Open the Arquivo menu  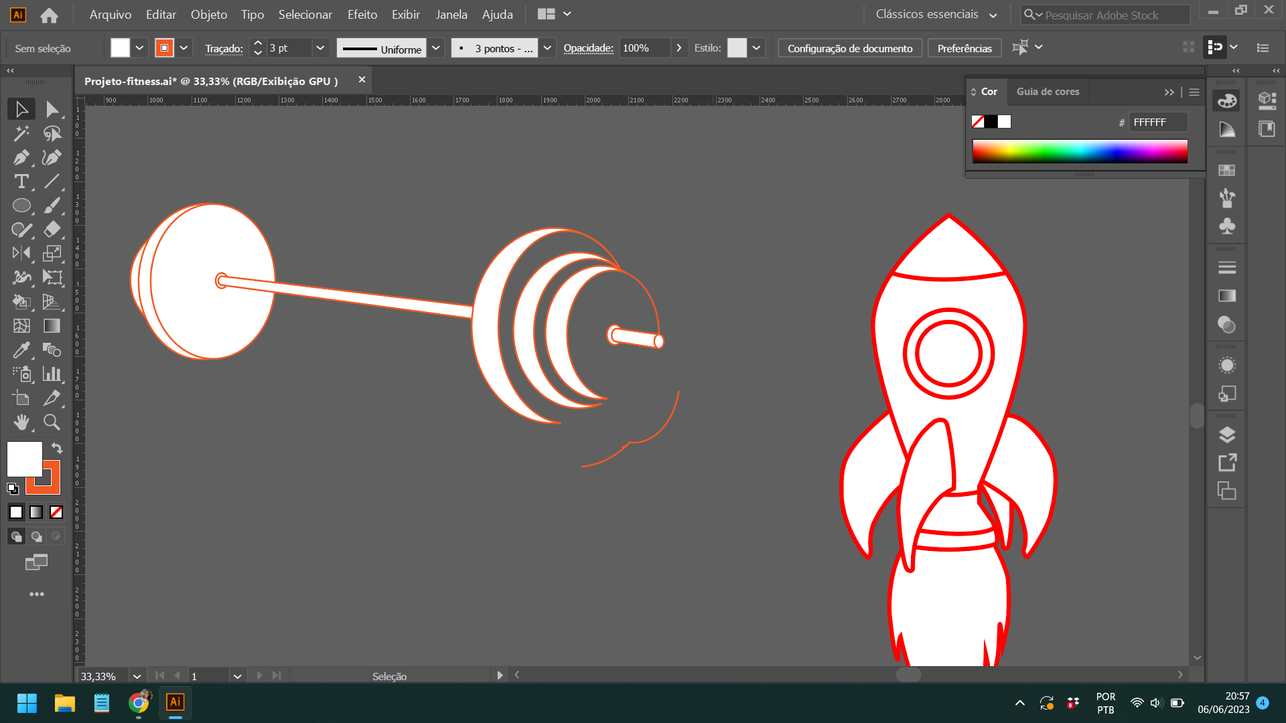(110, 14)
